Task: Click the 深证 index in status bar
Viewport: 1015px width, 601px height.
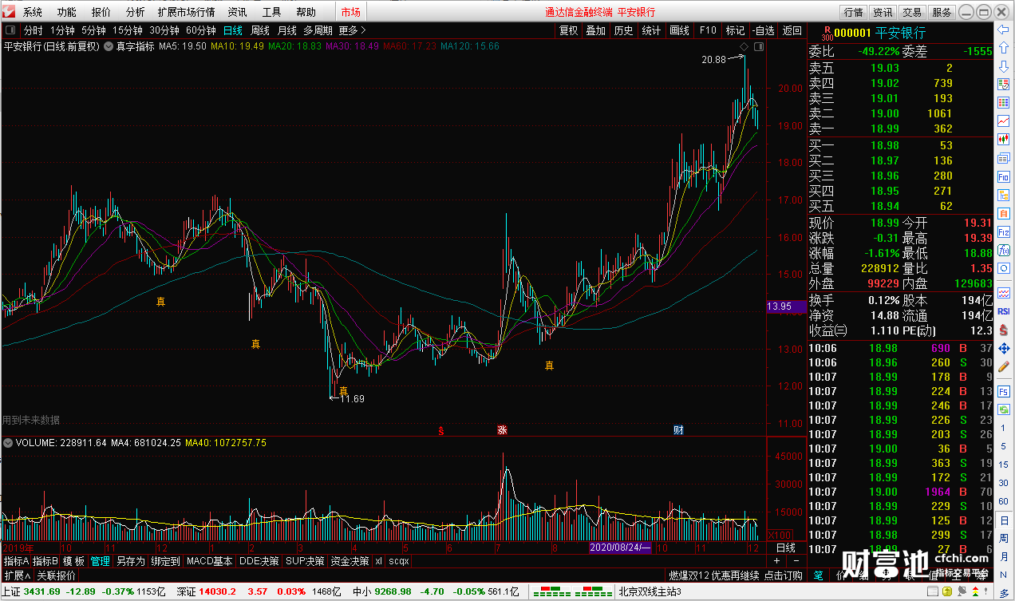Action: pyautogui.click(x=259, y=591)
